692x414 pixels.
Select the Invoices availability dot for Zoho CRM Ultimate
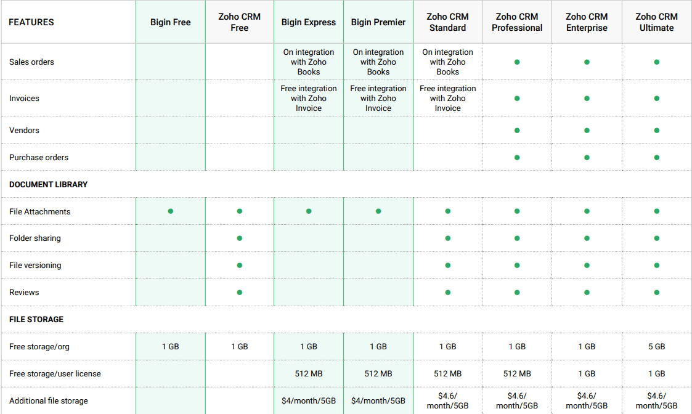pos(656,98)
